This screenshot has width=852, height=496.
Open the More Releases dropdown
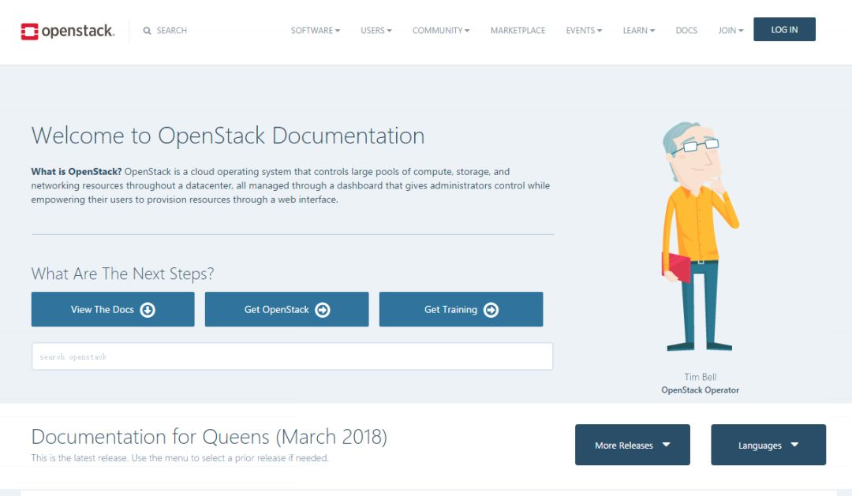pyautogui.click(x=632, y=446)
